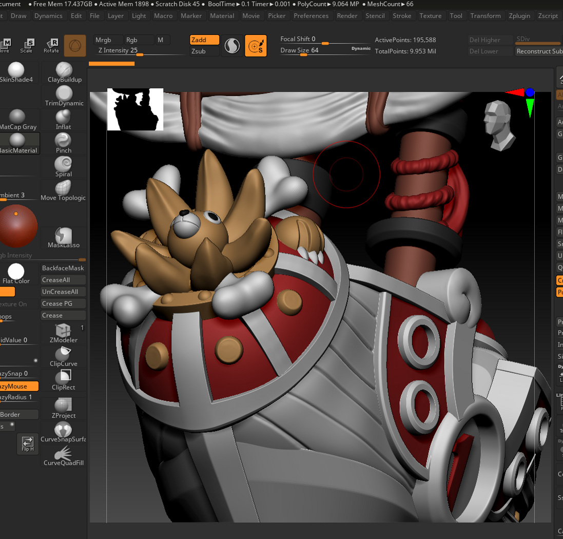The image size is (563, 539).
Task: Click the Border button
Action: pos(19,414)
